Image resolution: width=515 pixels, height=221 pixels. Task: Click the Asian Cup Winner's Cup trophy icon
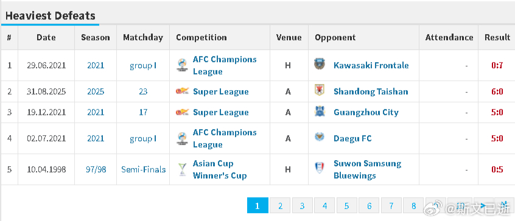pos(182,169)
